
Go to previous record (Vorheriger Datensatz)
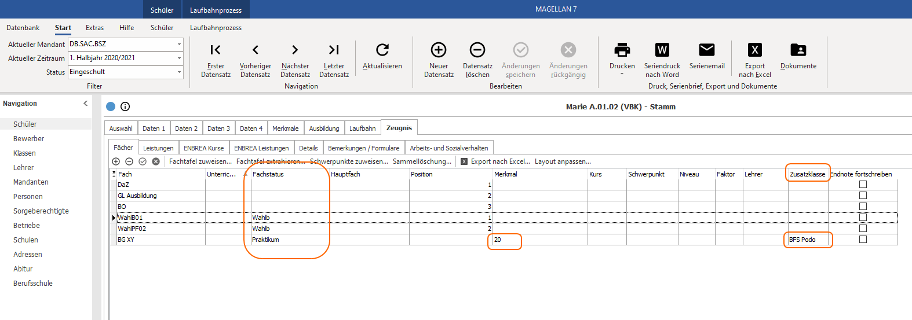(255, 60)
